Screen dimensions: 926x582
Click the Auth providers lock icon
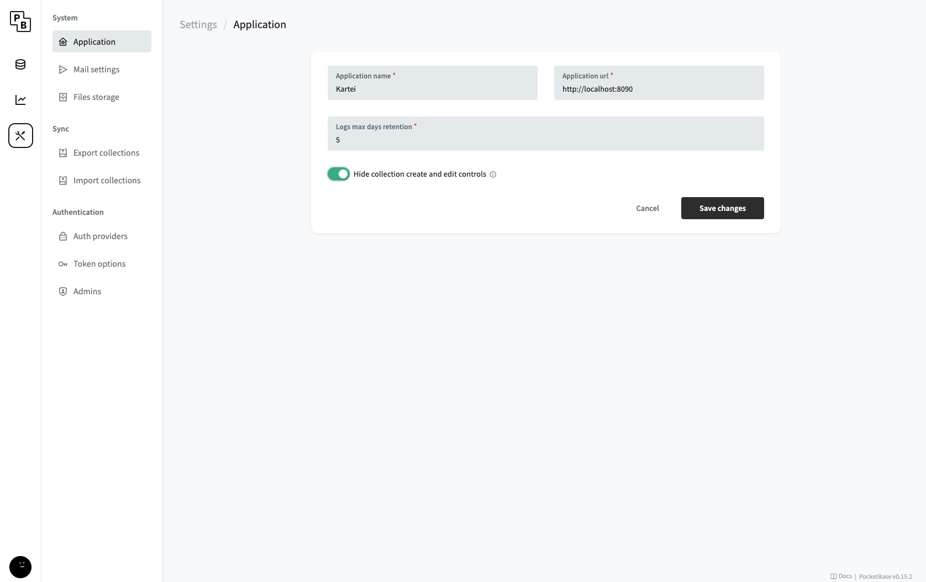(x=63, y=236)
